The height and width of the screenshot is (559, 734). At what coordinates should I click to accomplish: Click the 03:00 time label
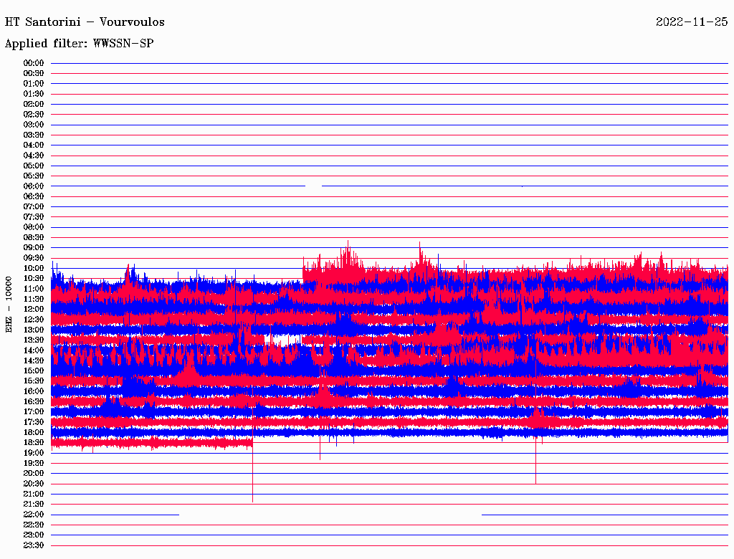34,125
